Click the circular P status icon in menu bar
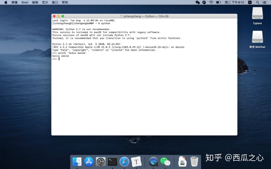This screenshot has height=169, width=271. pyautogui.click(x=204, y=2)
